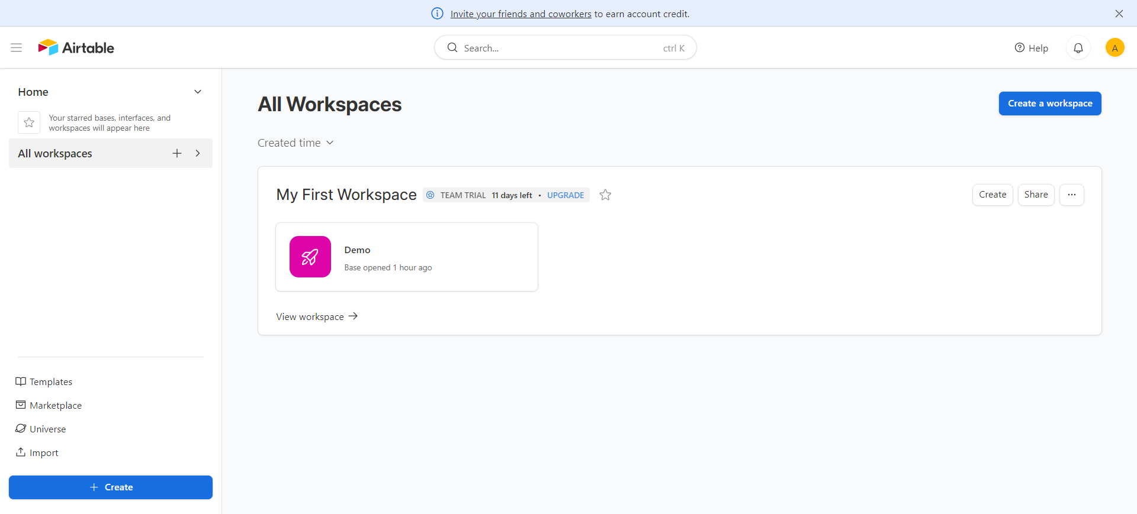Screen dimensions: 1137x514
Task: Click the Airtable logo
Action: (76, 47)
